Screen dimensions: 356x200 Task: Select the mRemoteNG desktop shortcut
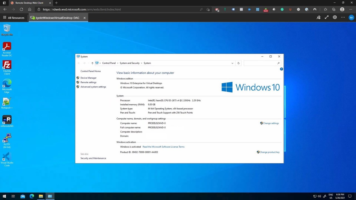pos(7,121)
